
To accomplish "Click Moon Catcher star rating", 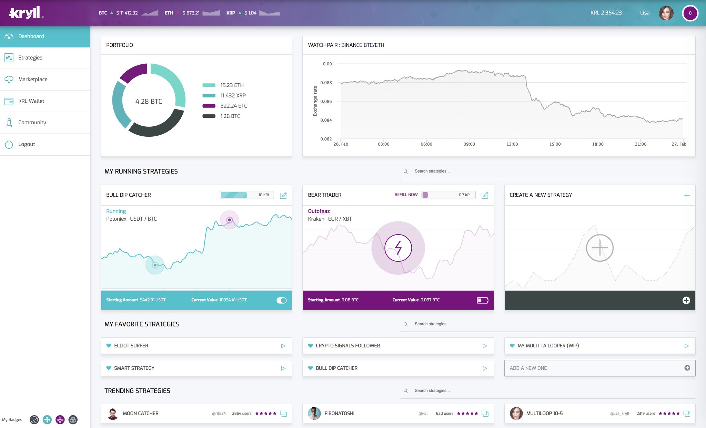I will (266, 414).
